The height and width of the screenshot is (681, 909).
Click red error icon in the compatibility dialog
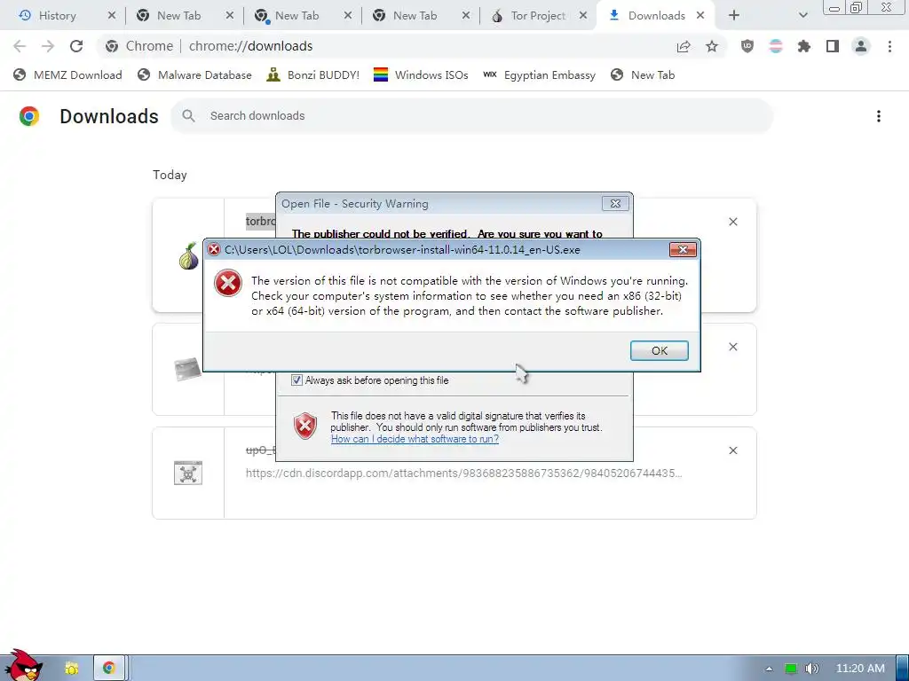click(x=228, y=284)
